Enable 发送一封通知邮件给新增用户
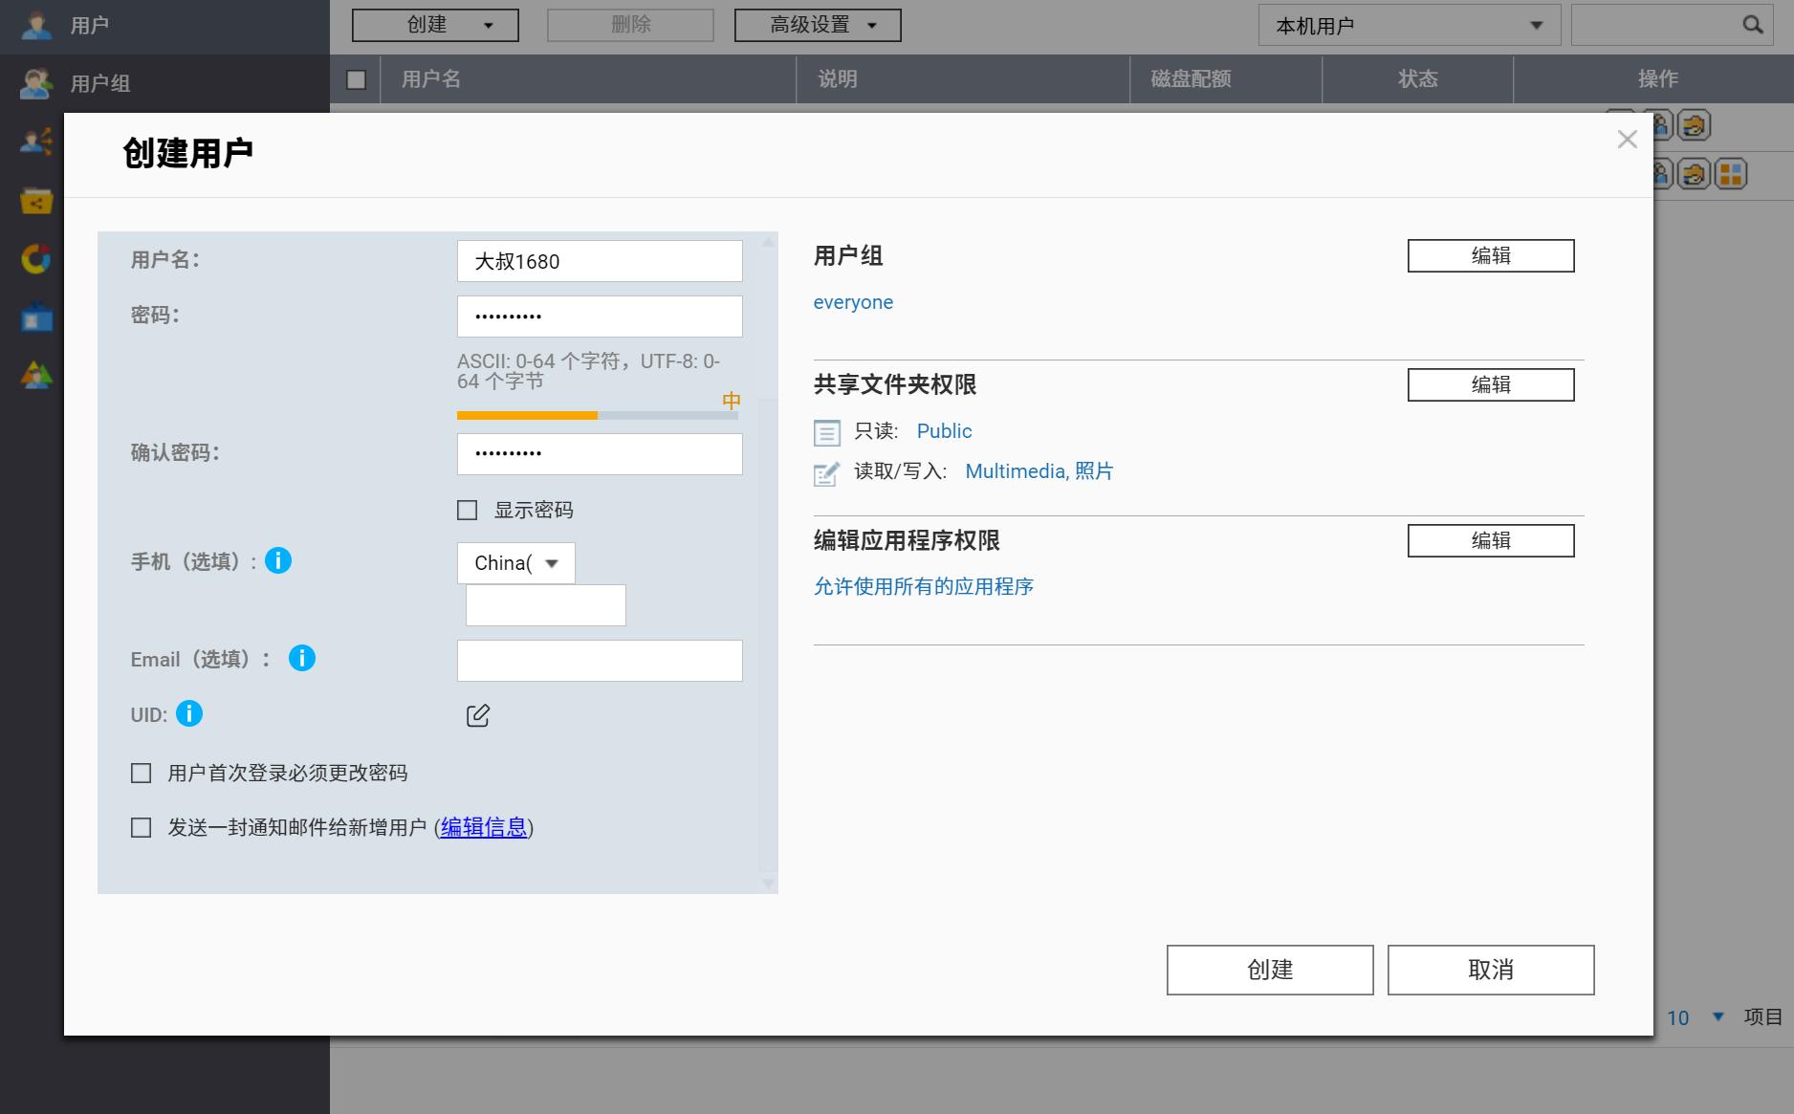Screen dimensions: 1794x1114 pyautogui.click(x=141, y=827)
